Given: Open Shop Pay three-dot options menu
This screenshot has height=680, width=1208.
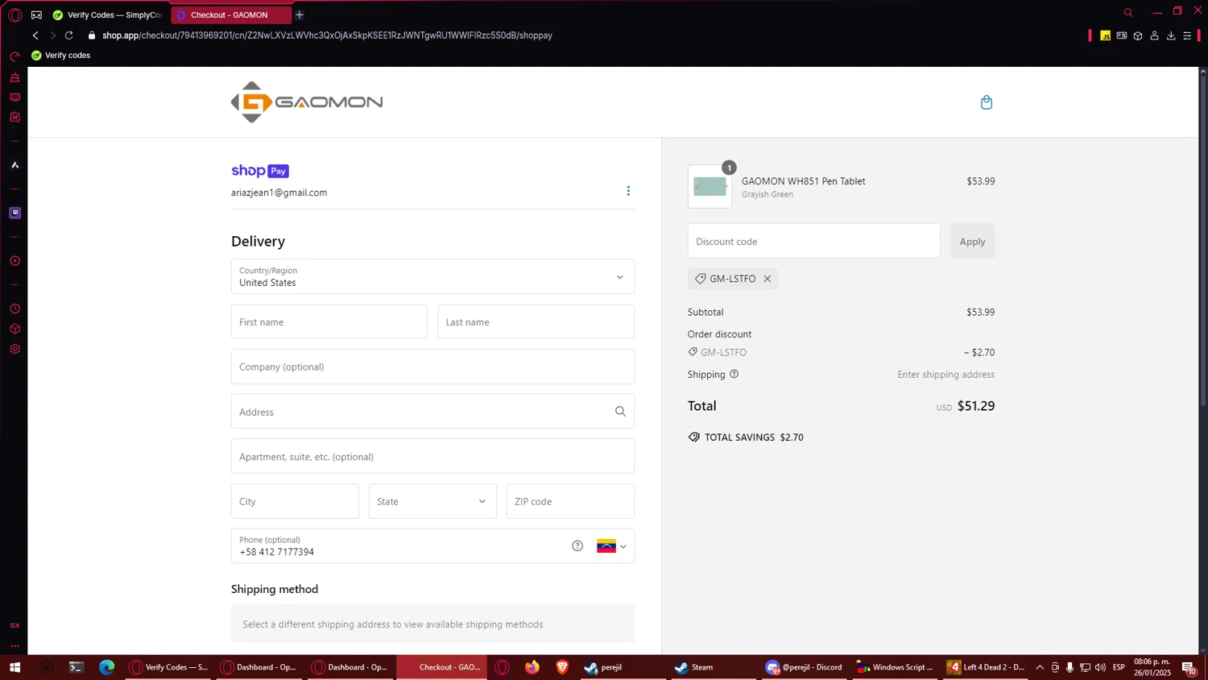Looking at the screenshot, I should [628, 191].
